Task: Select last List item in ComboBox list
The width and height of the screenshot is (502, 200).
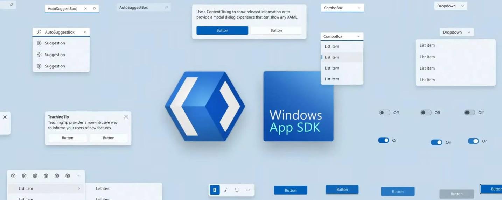Action: pyautogui.click(x=342, y=79)
